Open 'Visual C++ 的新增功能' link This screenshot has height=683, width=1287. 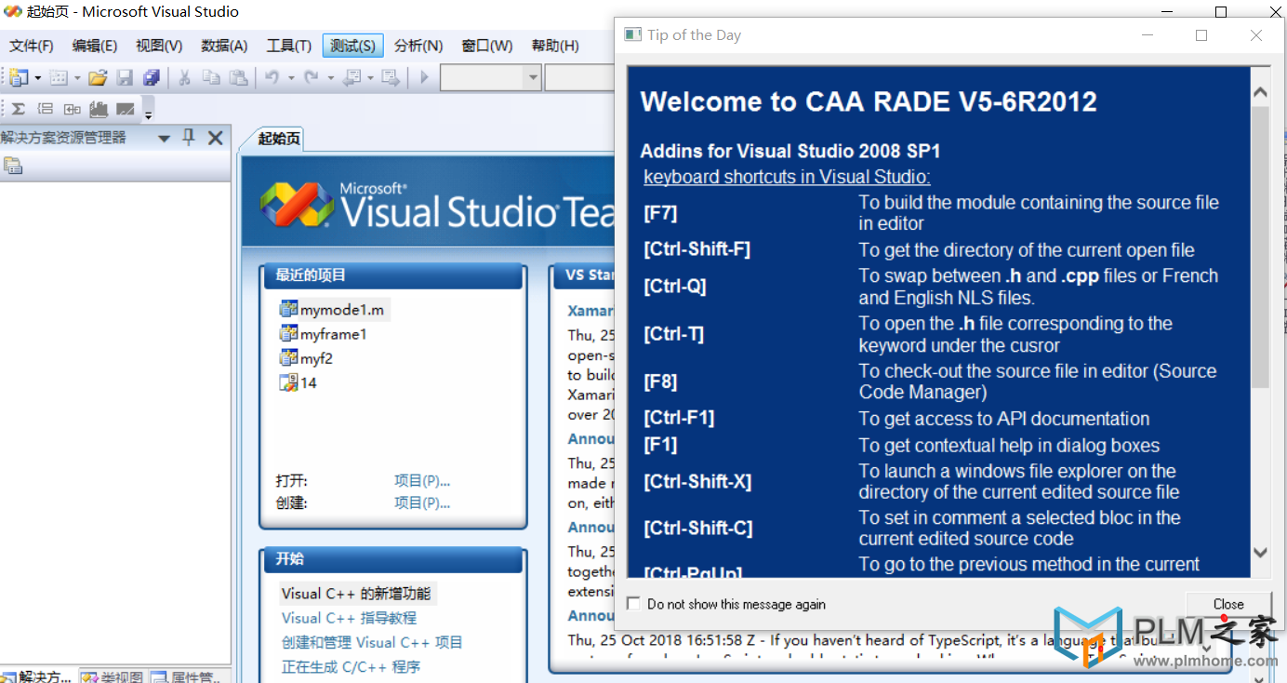(x=356, y=594)
